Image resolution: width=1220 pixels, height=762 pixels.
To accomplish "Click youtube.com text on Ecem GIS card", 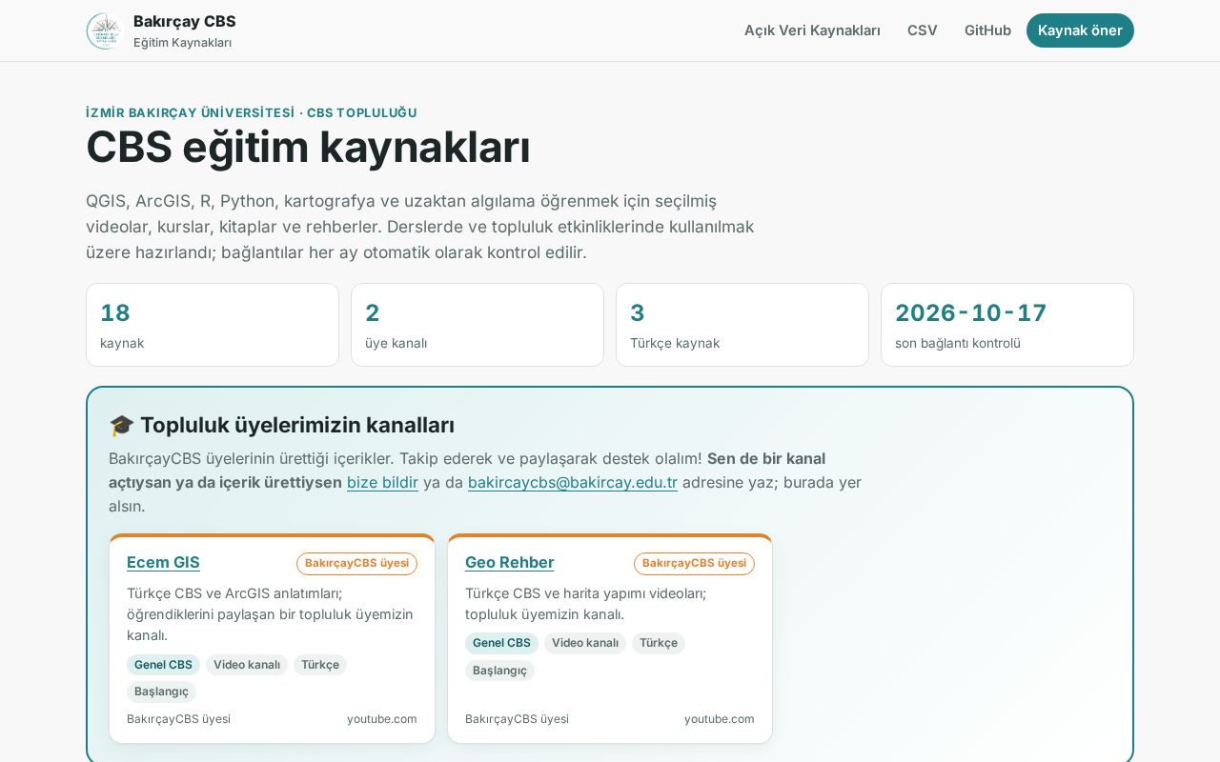I will [381, 719].
